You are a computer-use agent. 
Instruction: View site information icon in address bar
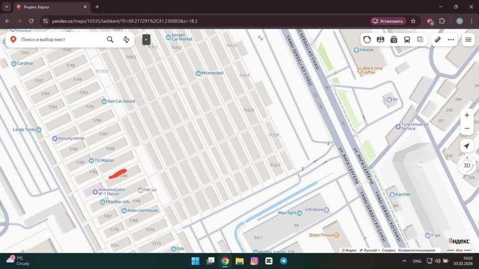pyautogui.click(x=45, y=21)
